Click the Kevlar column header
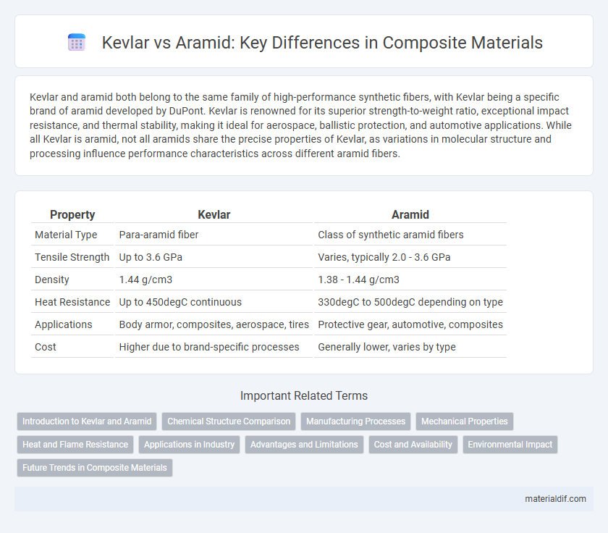The width and height of the screenshot is (608, 533). coord(214,214)
